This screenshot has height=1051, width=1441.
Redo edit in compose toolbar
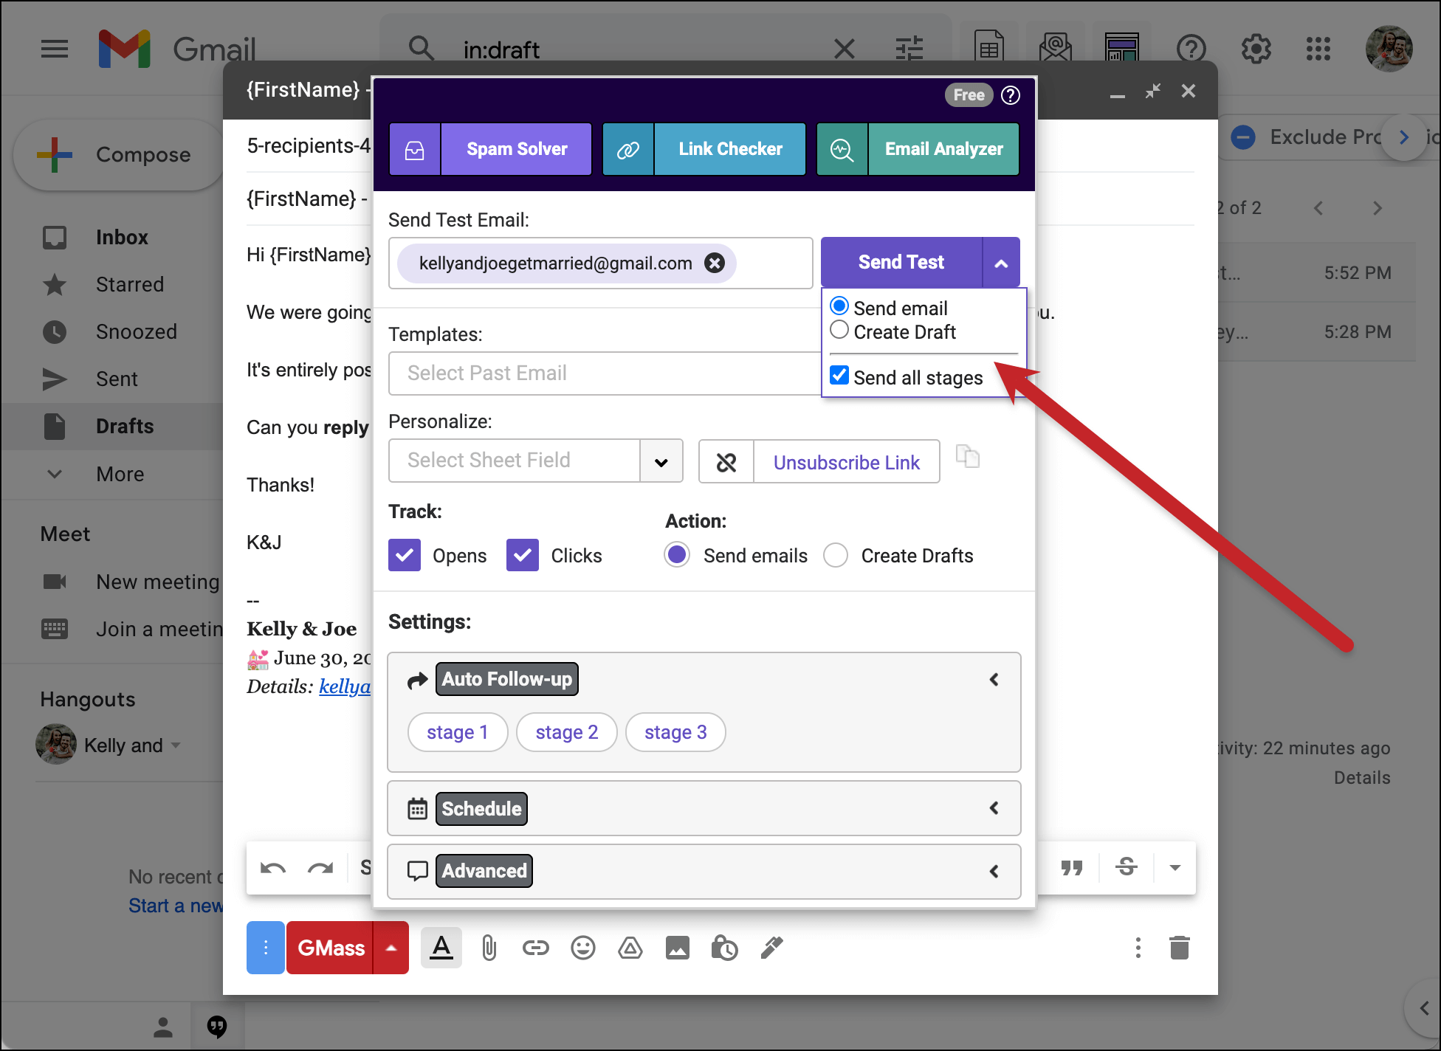click(x=320, y=868)
